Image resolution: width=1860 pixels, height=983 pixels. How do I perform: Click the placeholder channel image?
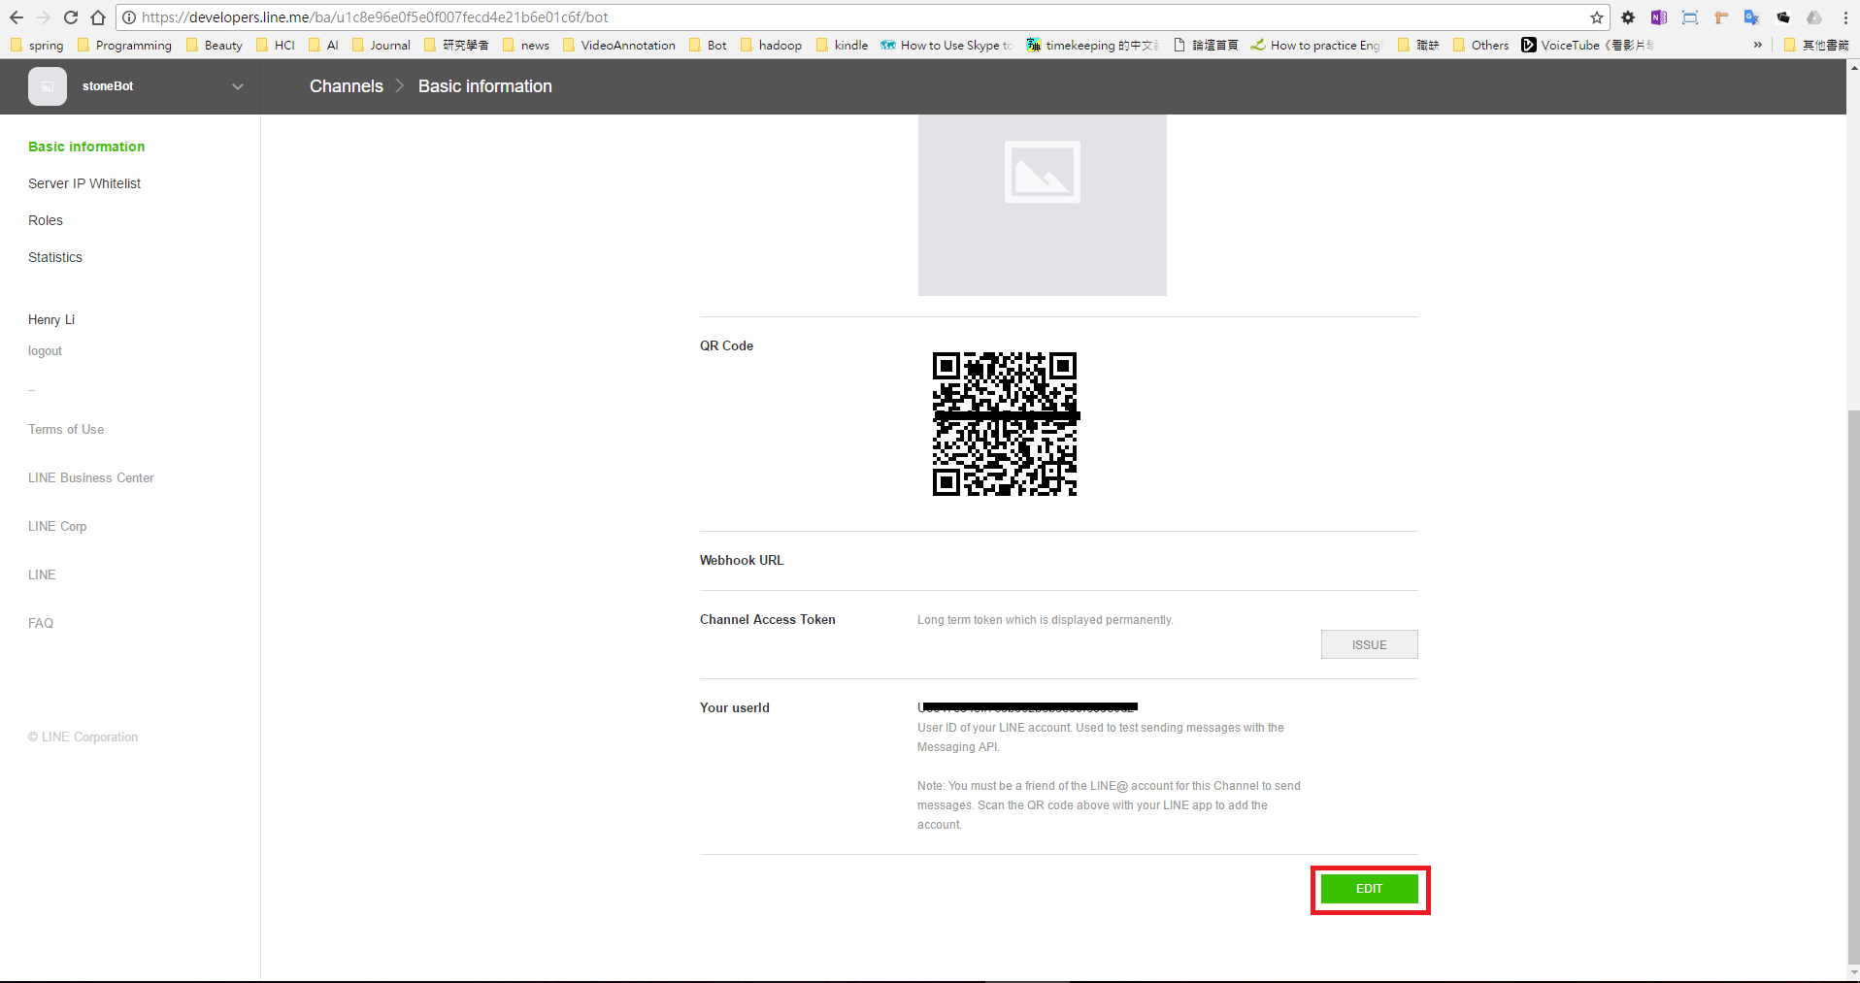(1043, 205)
